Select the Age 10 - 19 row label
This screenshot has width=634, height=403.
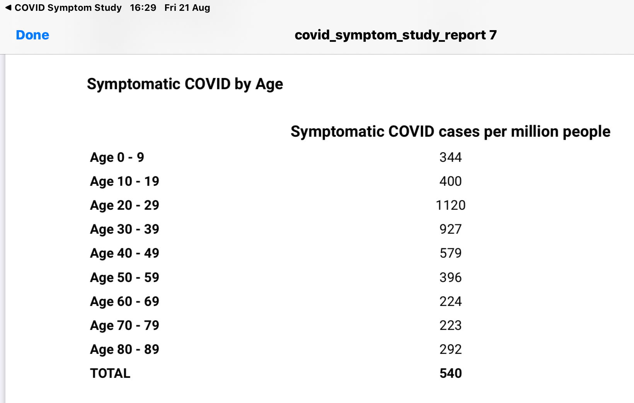pos(124,182)
